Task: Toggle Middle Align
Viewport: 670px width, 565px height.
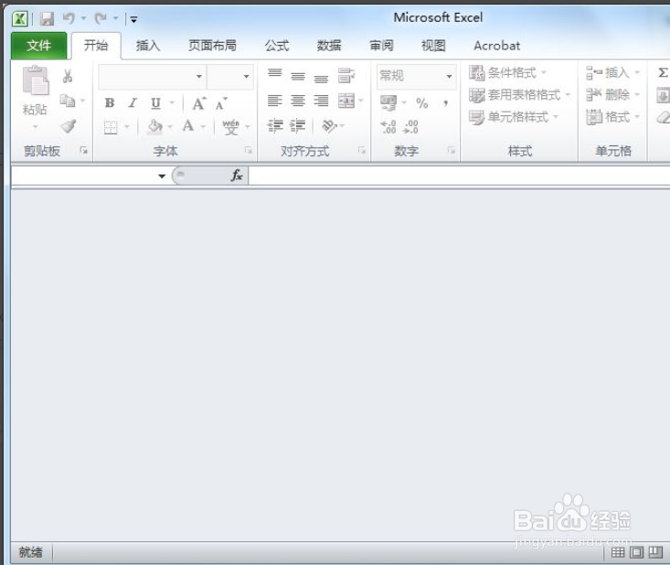Action: point(298,76)
